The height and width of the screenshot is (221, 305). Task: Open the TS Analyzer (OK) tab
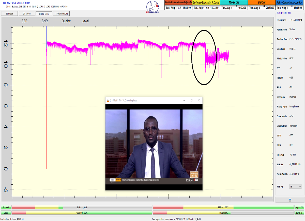click(61, 14)
